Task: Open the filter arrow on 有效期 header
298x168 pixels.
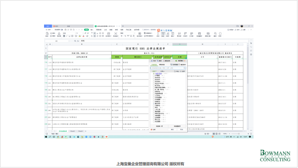Action: (242, 58)
